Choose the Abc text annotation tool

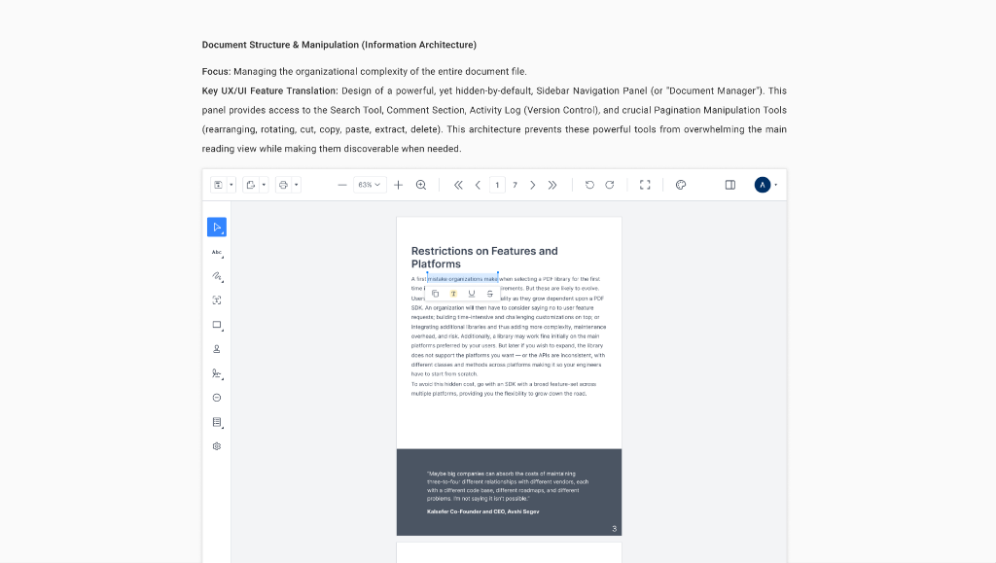click(x=217, y=251)
